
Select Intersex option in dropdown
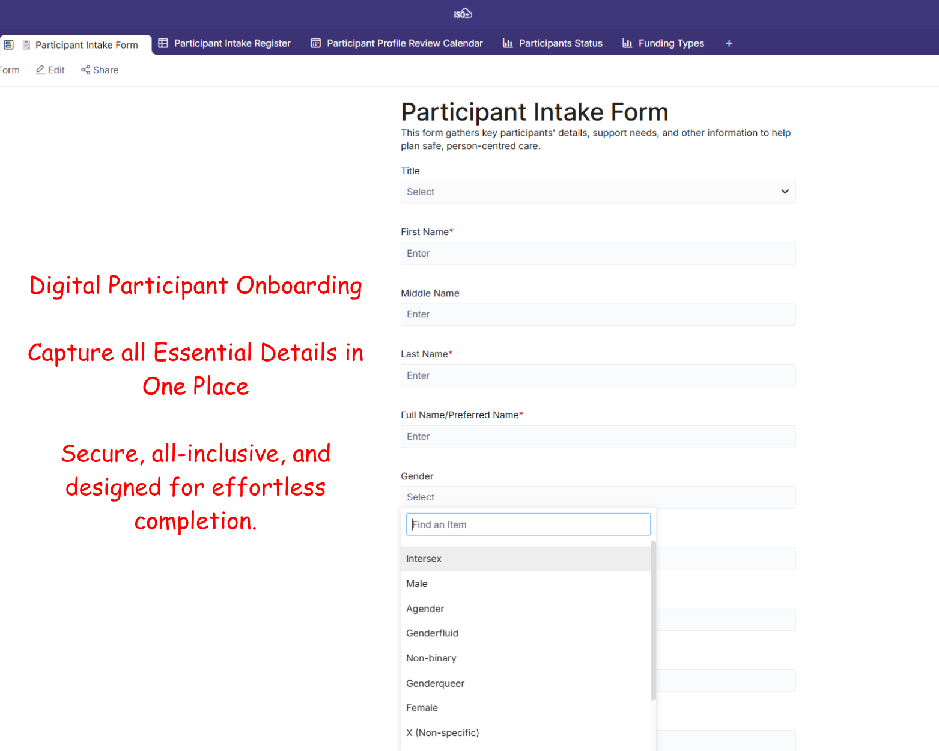(x=424, y=559)
